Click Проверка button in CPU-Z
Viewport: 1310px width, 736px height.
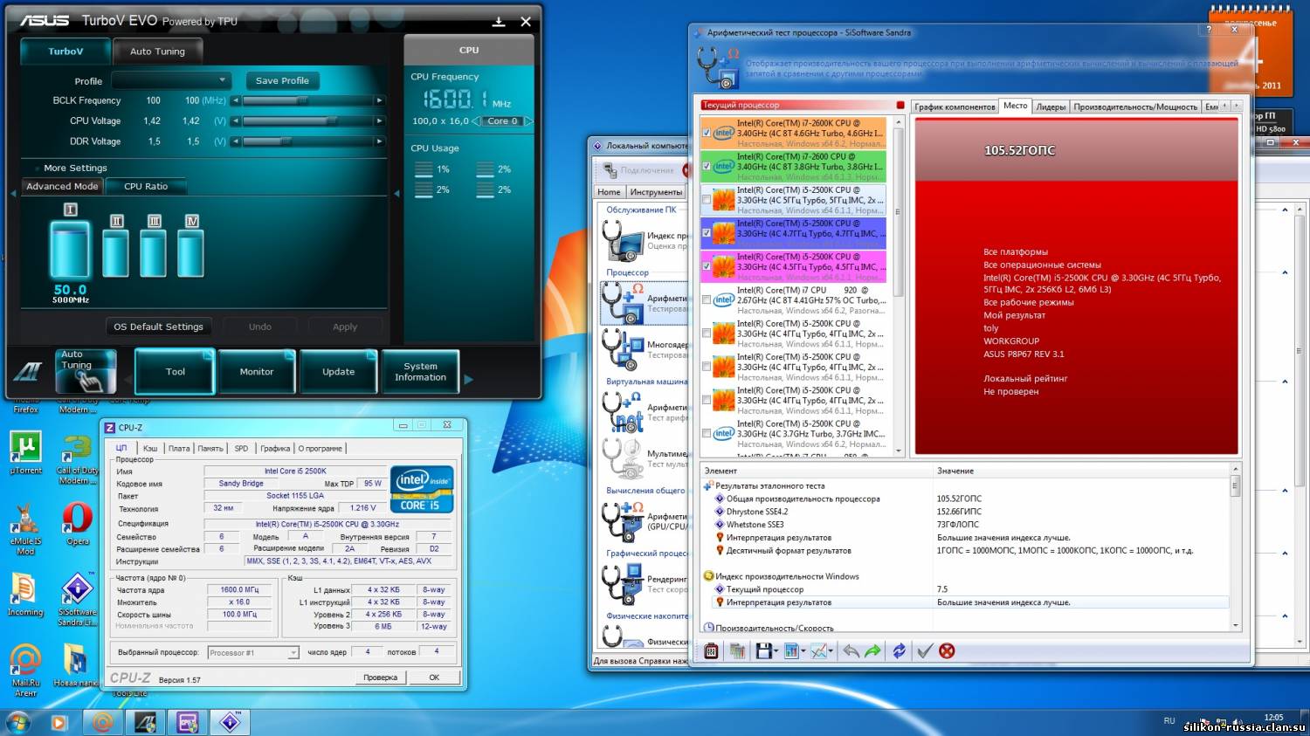(380, 678)
